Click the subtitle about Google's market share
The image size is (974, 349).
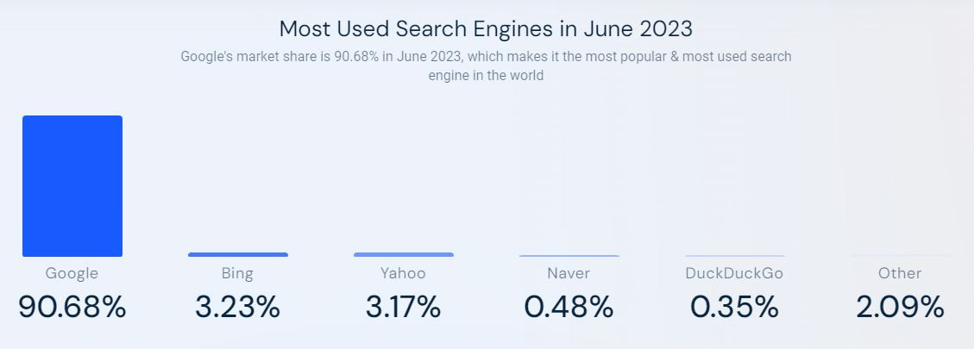486,65
